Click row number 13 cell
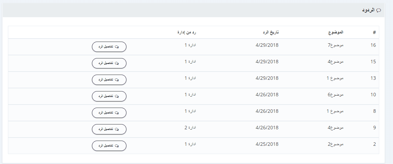393x164 pixels. pos(373,78)
